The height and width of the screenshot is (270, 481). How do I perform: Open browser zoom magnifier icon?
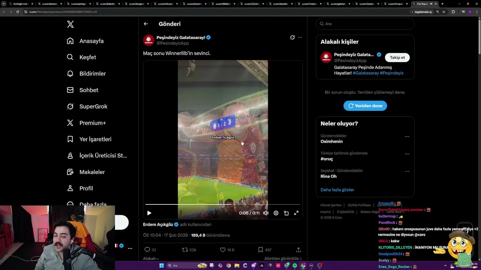pyautogui.click(x=437, y=12)
